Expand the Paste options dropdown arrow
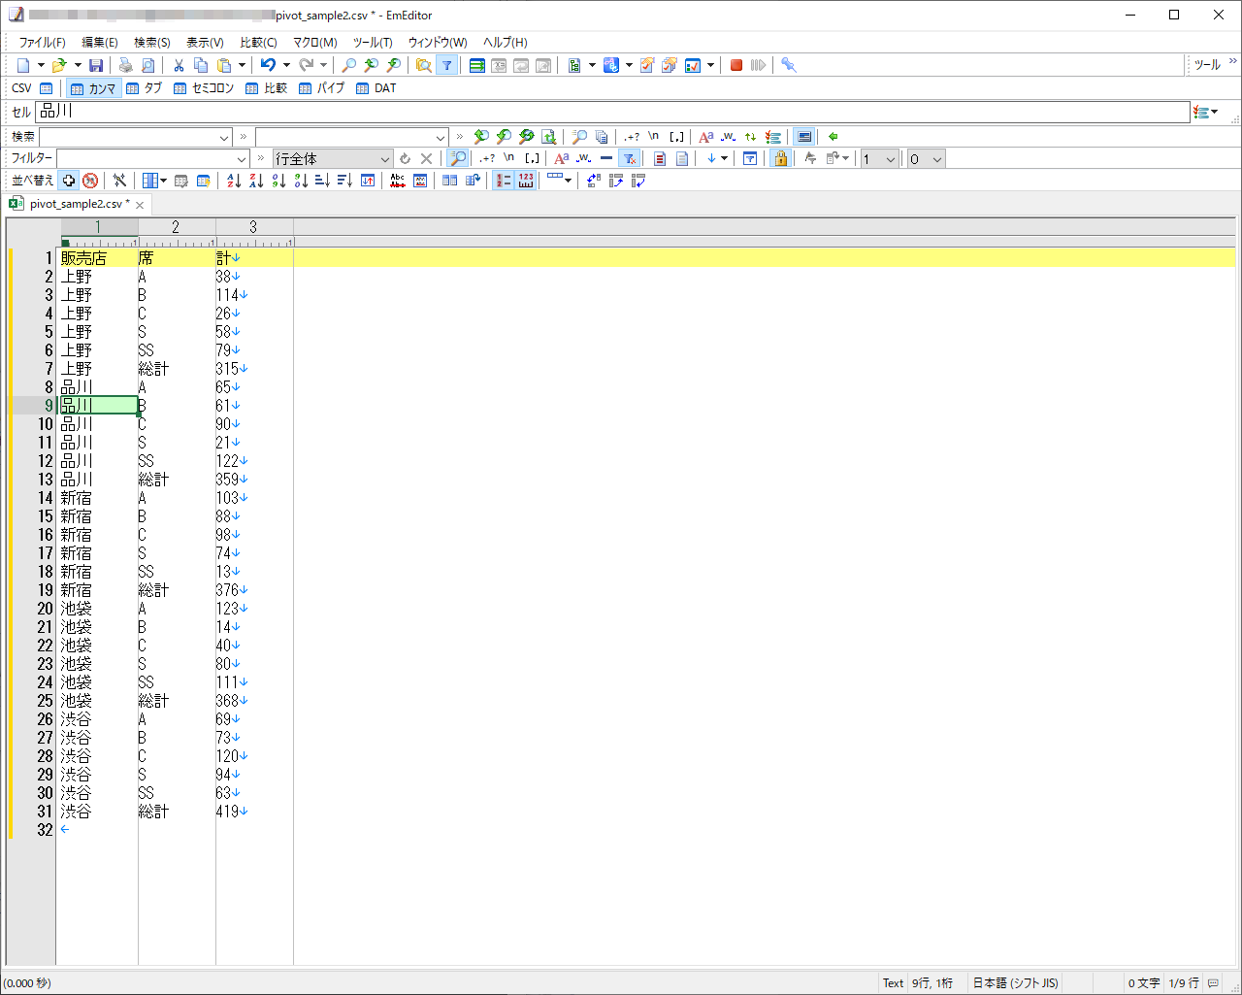1242x995 pixels. [x=242, y=65]
